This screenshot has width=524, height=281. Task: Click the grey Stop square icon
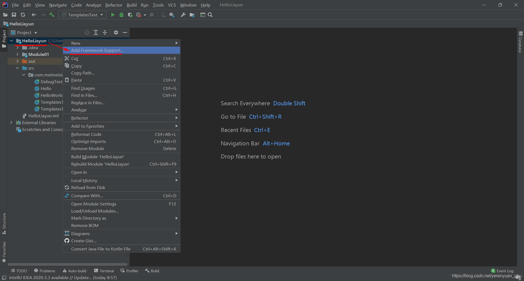[x=152, y=15]
